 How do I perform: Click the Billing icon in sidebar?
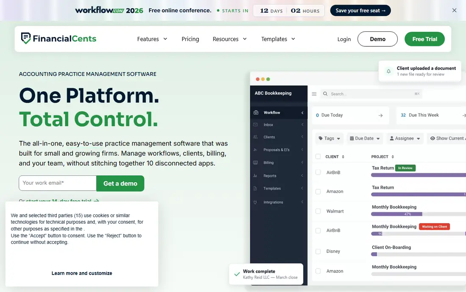pyautogui.click(x=255, y=163)
